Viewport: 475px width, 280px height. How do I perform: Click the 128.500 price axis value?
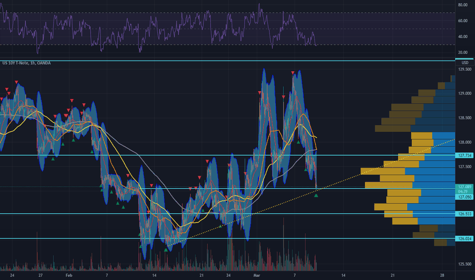pos(465,118)
